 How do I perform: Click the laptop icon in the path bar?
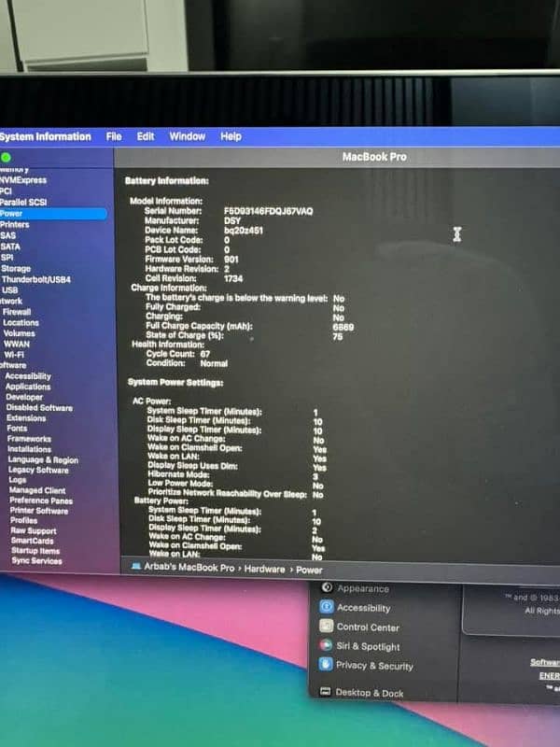tap(136, 569)
